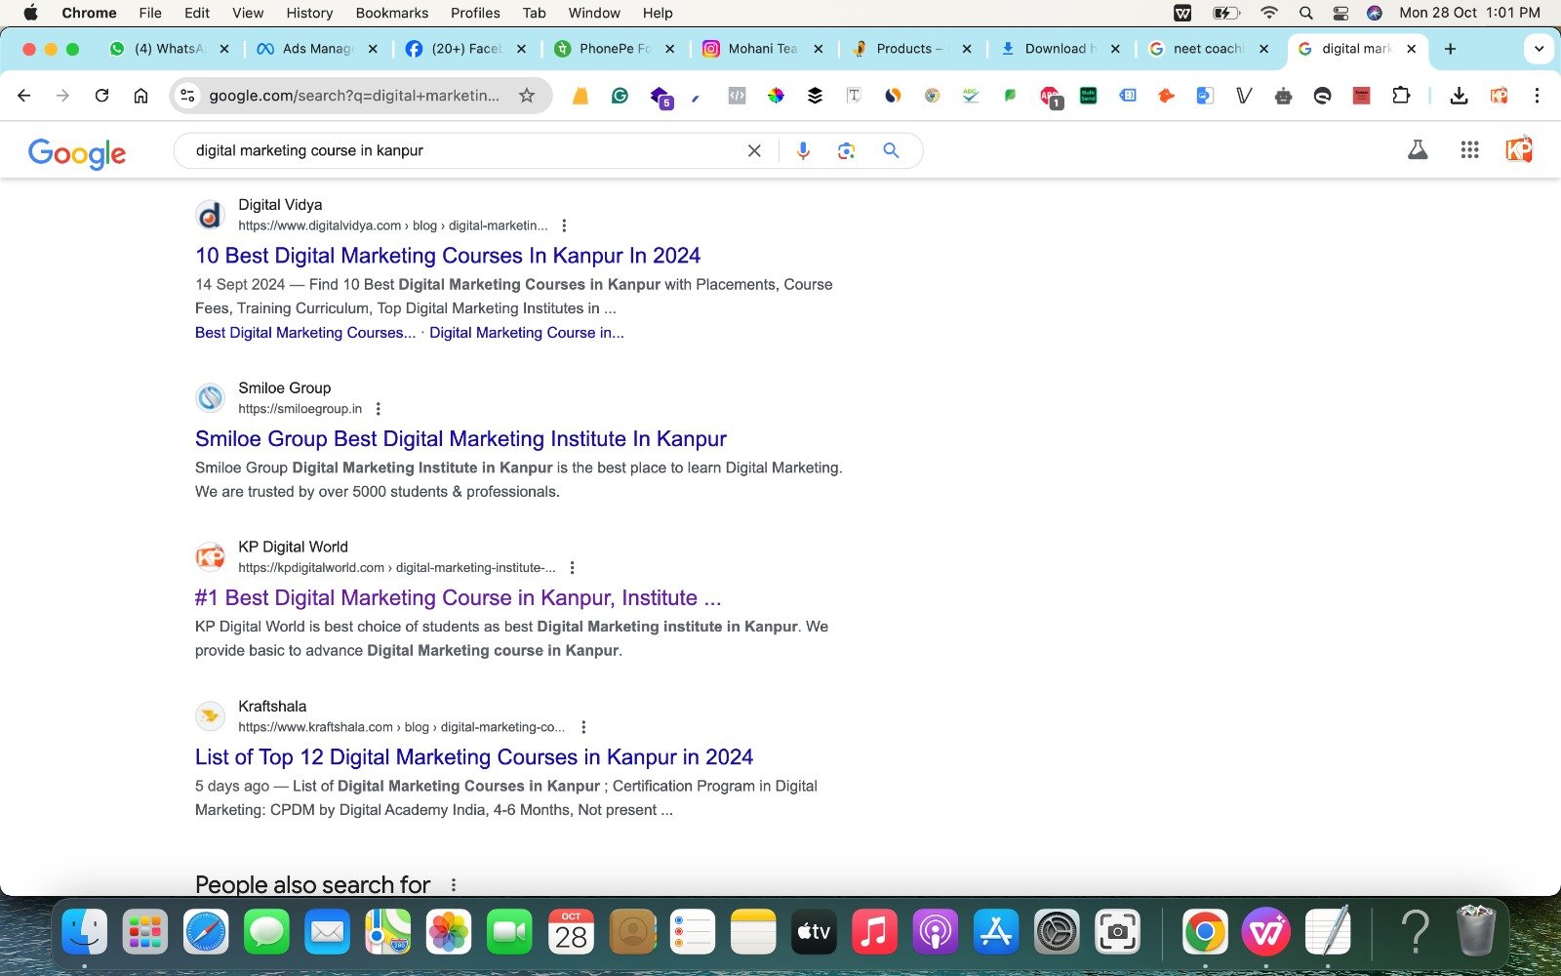Open Google Lens image search
Viewport: 1561px width, 976px height.
point(846,150)
